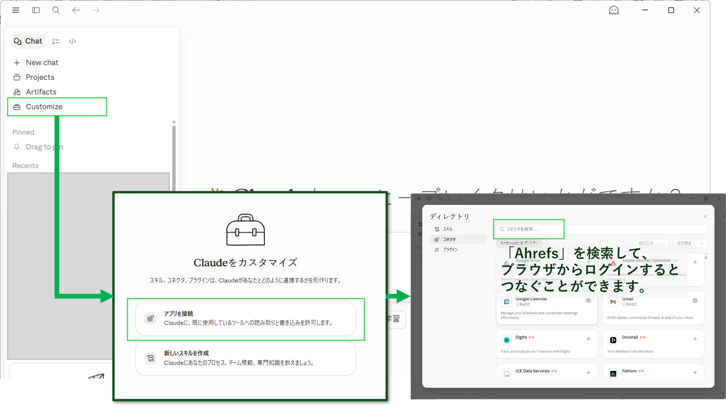Click the 新しいスキルを作成 card
The height and width of the screenshot is (406, 726).
(x=245, y=358)
